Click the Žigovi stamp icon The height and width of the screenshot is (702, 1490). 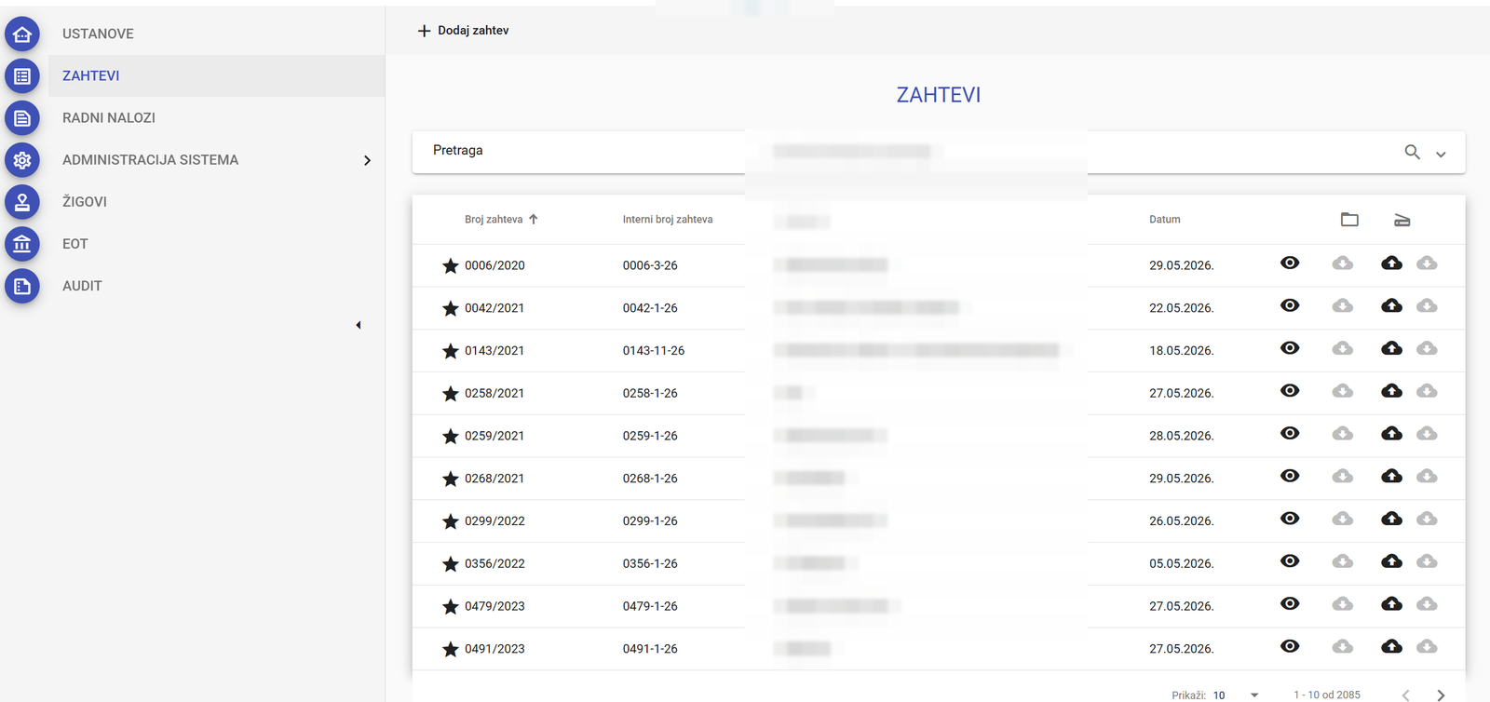click(22, 202)
